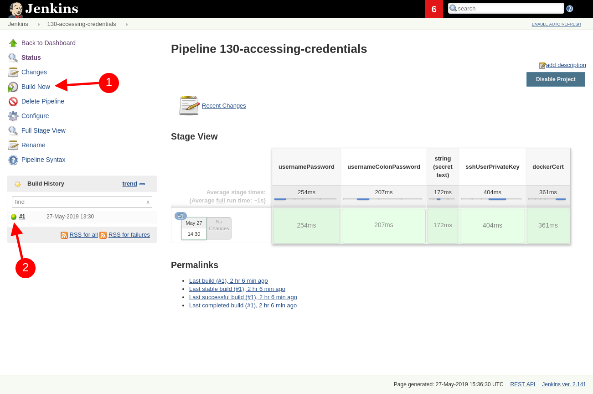
Task: Click the Configure gear icon
Action: 13,116
